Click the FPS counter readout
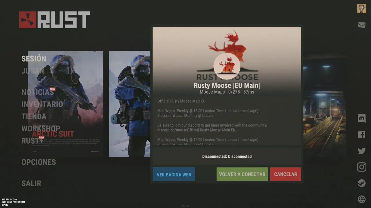The width and height of the screenshot is (371, 208). tap(9, 200)
